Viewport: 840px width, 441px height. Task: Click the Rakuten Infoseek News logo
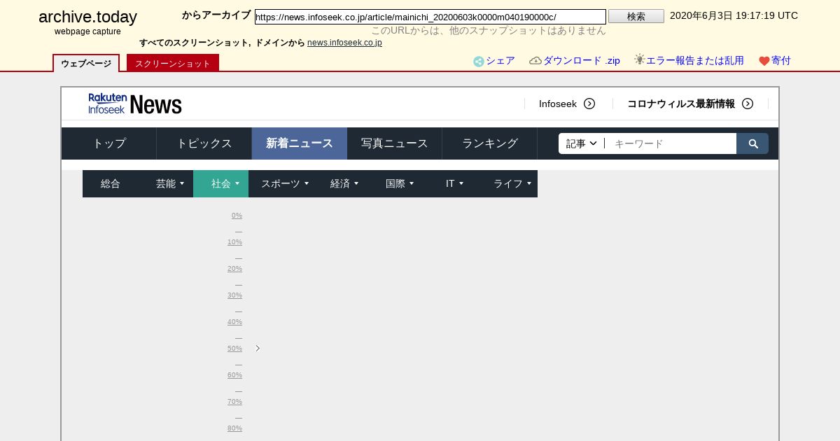[135, 104]
